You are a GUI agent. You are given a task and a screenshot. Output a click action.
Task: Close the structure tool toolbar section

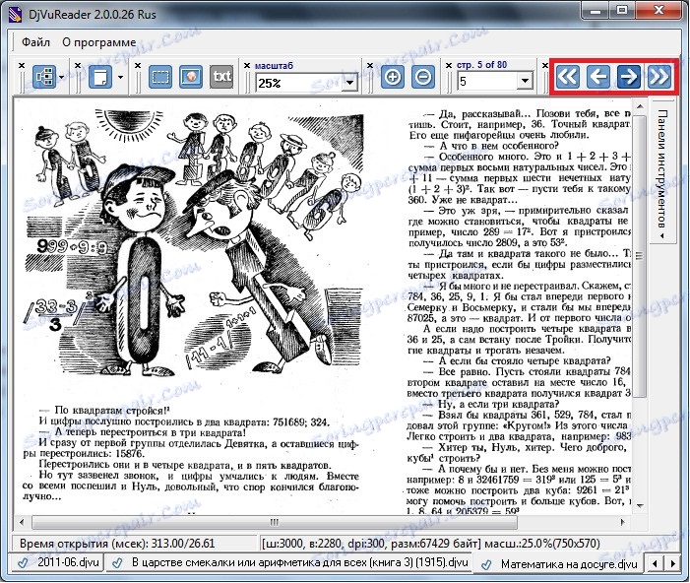coord(22,66)
